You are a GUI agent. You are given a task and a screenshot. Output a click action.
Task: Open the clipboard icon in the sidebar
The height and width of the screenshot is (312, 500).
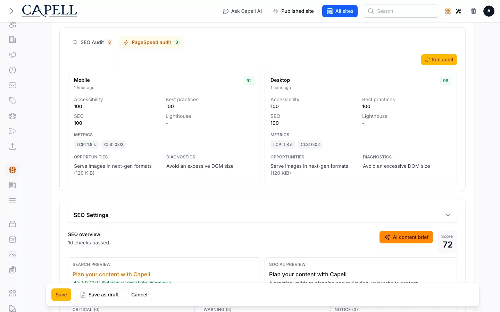pos(12,270)
